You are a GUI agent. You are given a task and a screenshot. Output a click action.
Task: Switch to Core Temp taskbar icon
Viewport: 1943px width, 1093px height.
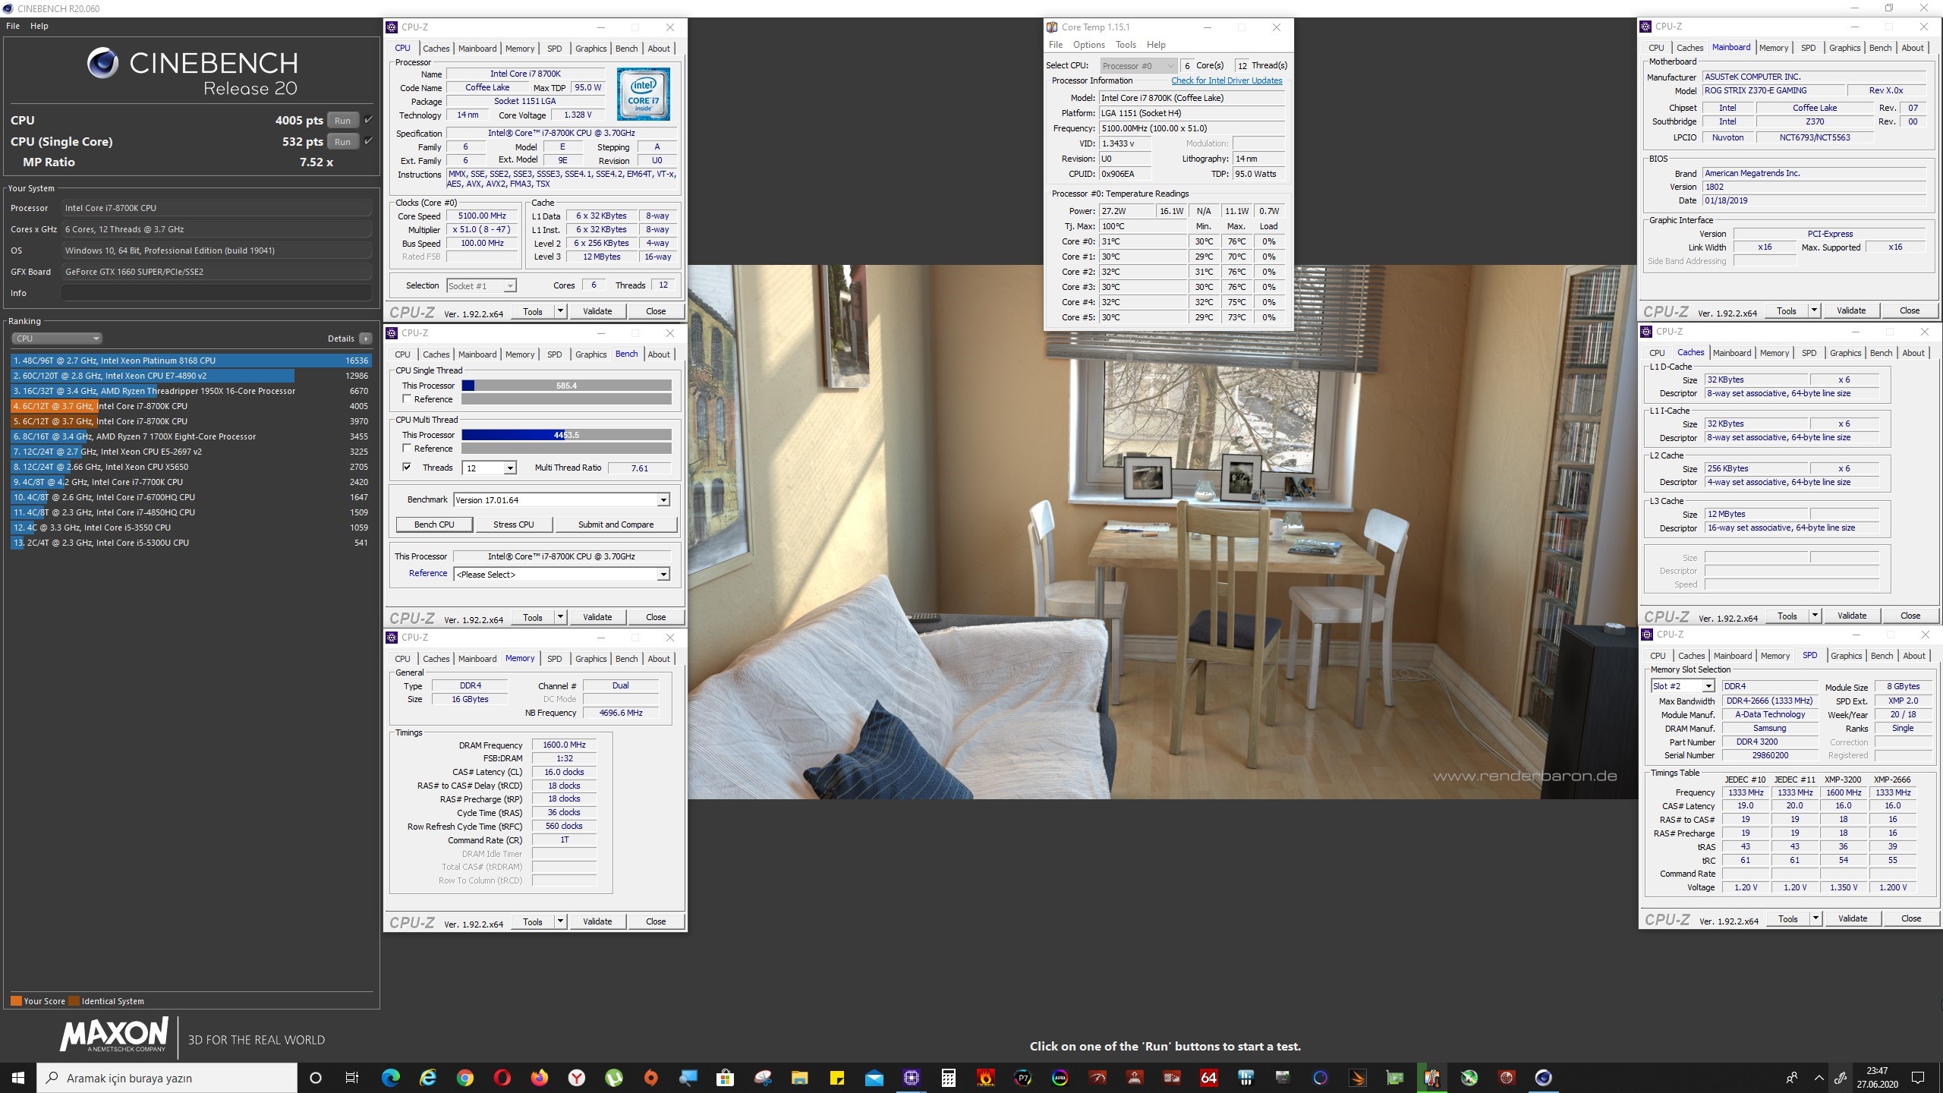tap(1431, 1077)
